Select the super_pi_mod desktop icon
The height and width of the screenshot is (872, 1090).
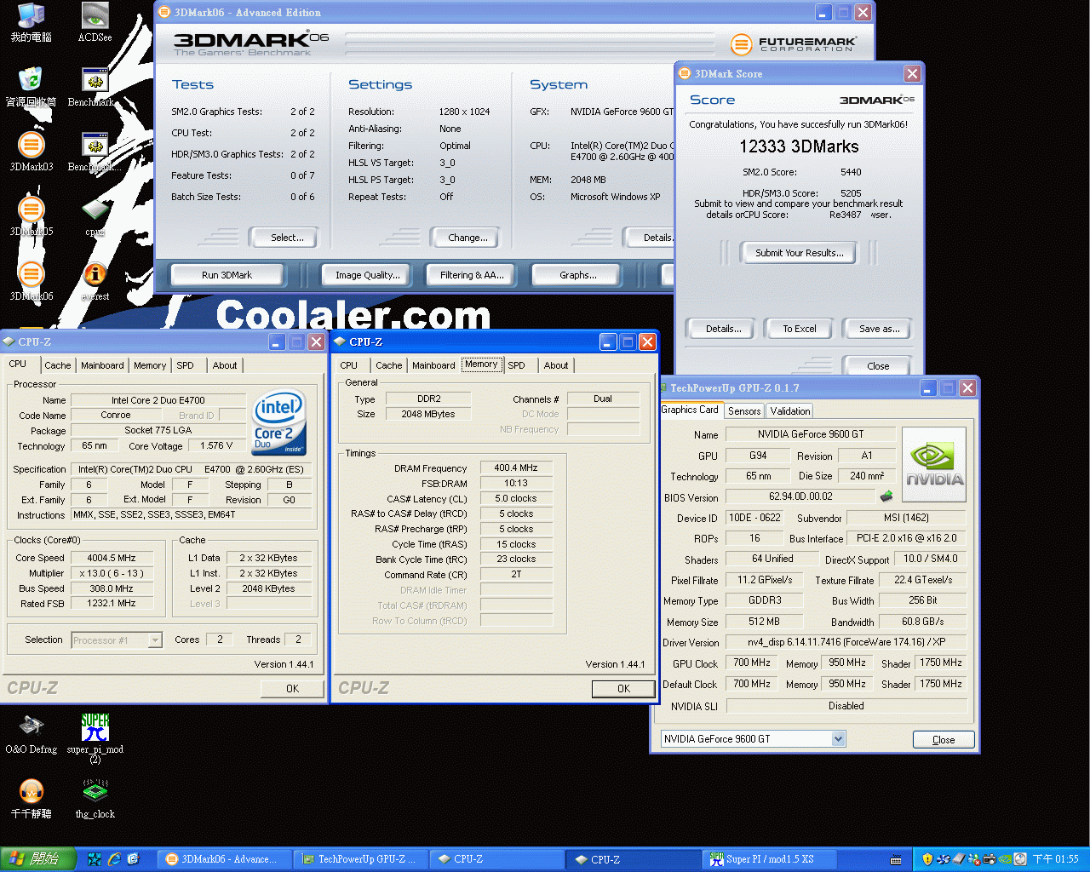point(95,737)
